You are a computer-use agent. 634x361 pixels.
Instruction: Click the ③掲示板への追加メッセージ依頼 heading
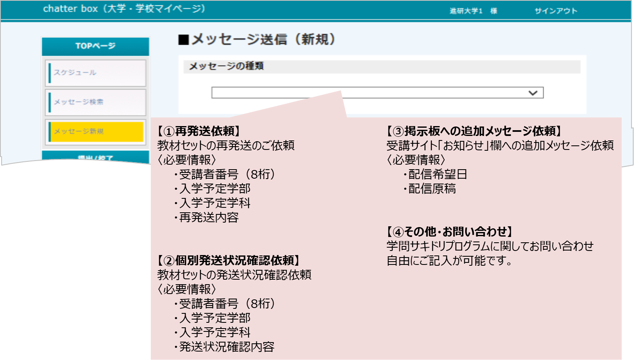[474, 131]
